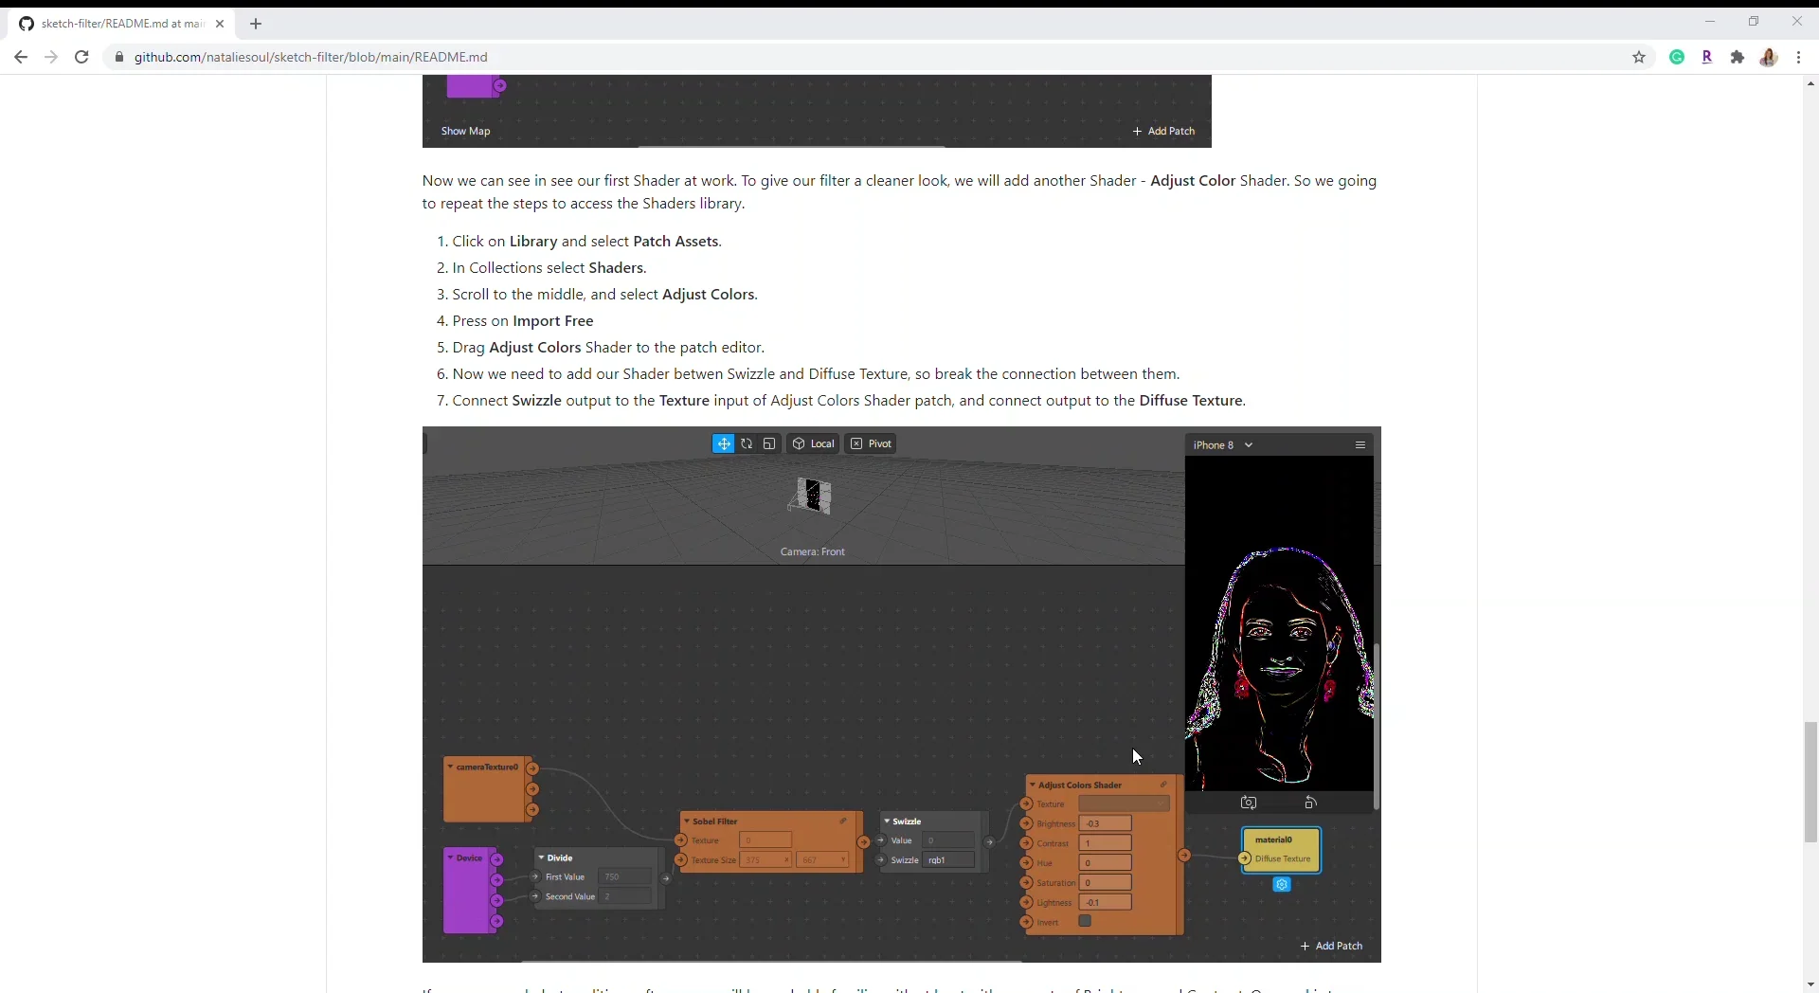Open the Extensions puzzle-piece menu
This screenshot has width=1819, height=993.
pyautogui.click(x=1738, y=57)
